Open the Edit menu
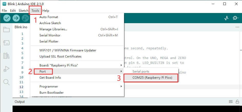Screen dimensions: 242x112 click(x=13, y=11)
